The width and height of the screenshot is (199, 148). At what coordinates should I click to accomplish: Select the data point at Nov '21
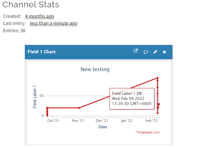pyautogui.click(x=79, y=108)
